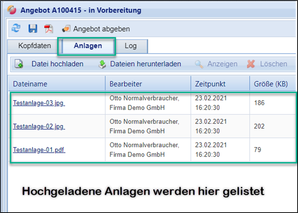The height and width of the screenshot is (213, 298).
Task: Open the Log tab
Action: tap(130, 46)
